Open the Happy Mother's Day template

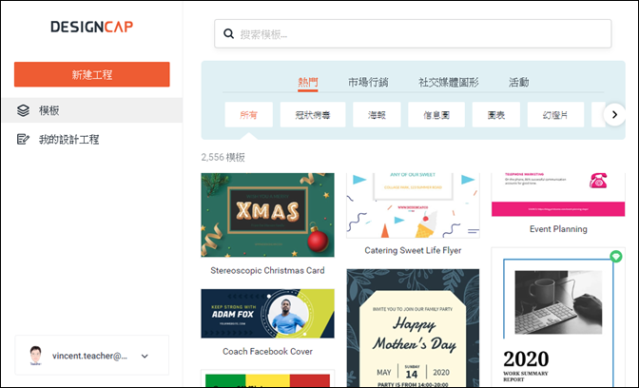(x=413, y=328)
